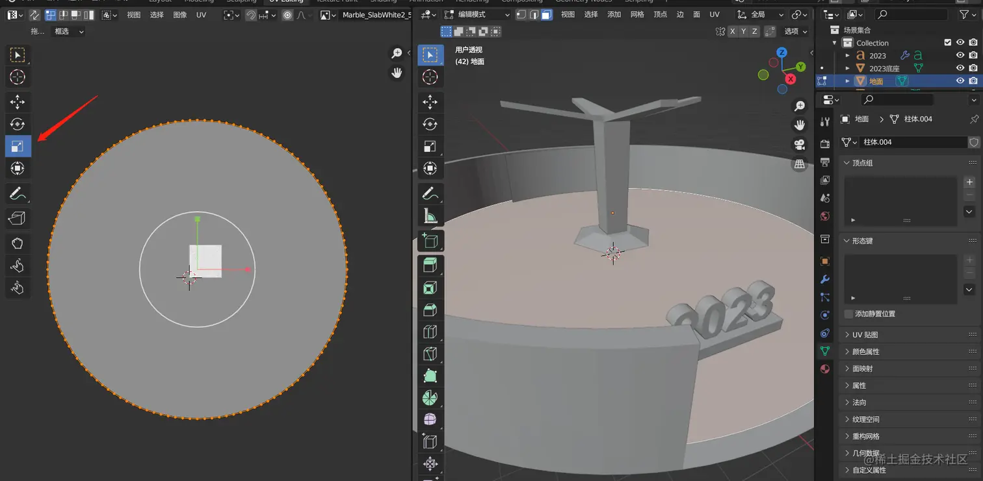Select the Edge Slide tool
The image size is (983, 481).
430,442
